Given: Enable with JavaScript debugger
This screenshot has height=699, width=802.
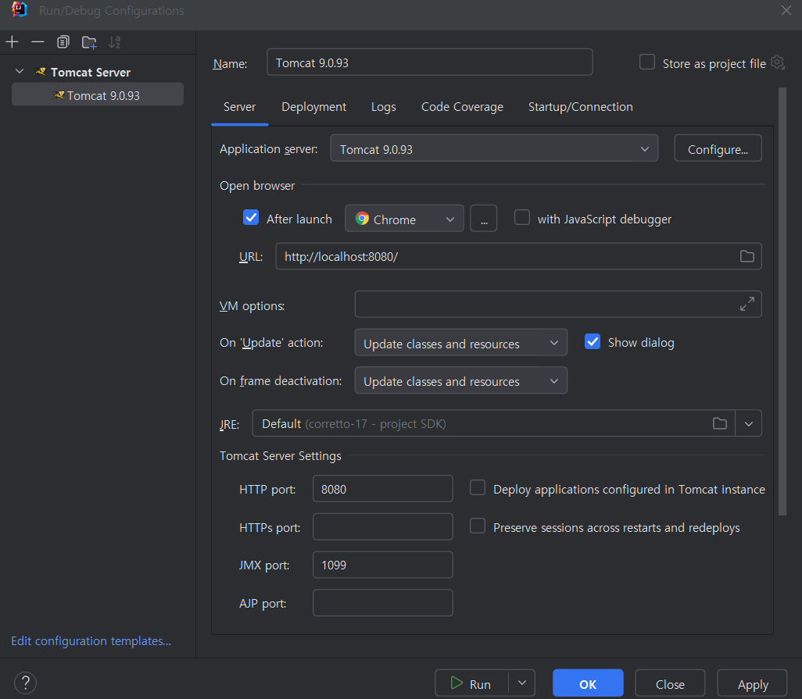Looking at the screenshot, I should pos(521,218).
